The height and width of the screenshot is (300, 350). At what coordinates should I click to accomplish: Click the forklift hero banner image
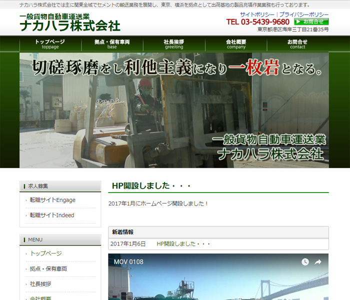tap(174, 110)
